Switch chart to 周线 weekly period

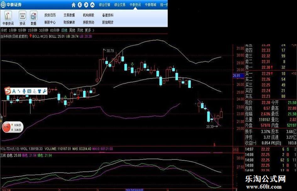click(72, 30)
